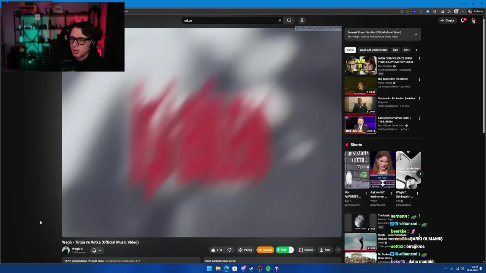Open Sohbet et Copilot button
This screenshot has height=273, width=486.
(x=475, y=11)
